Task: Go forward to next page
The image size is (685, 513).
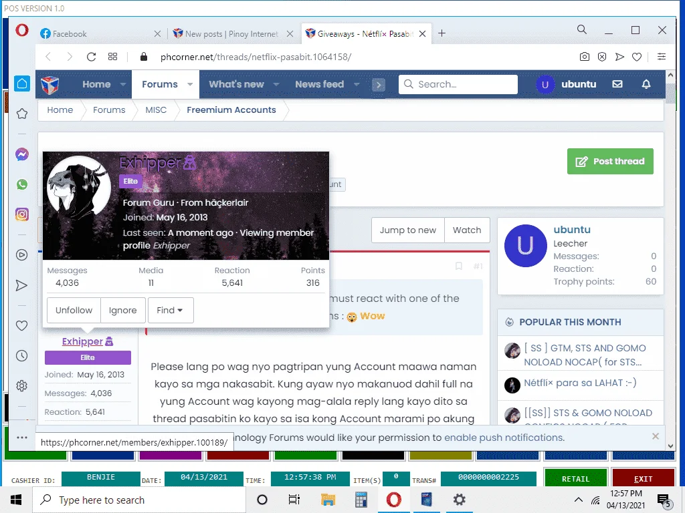Action: 69,57
